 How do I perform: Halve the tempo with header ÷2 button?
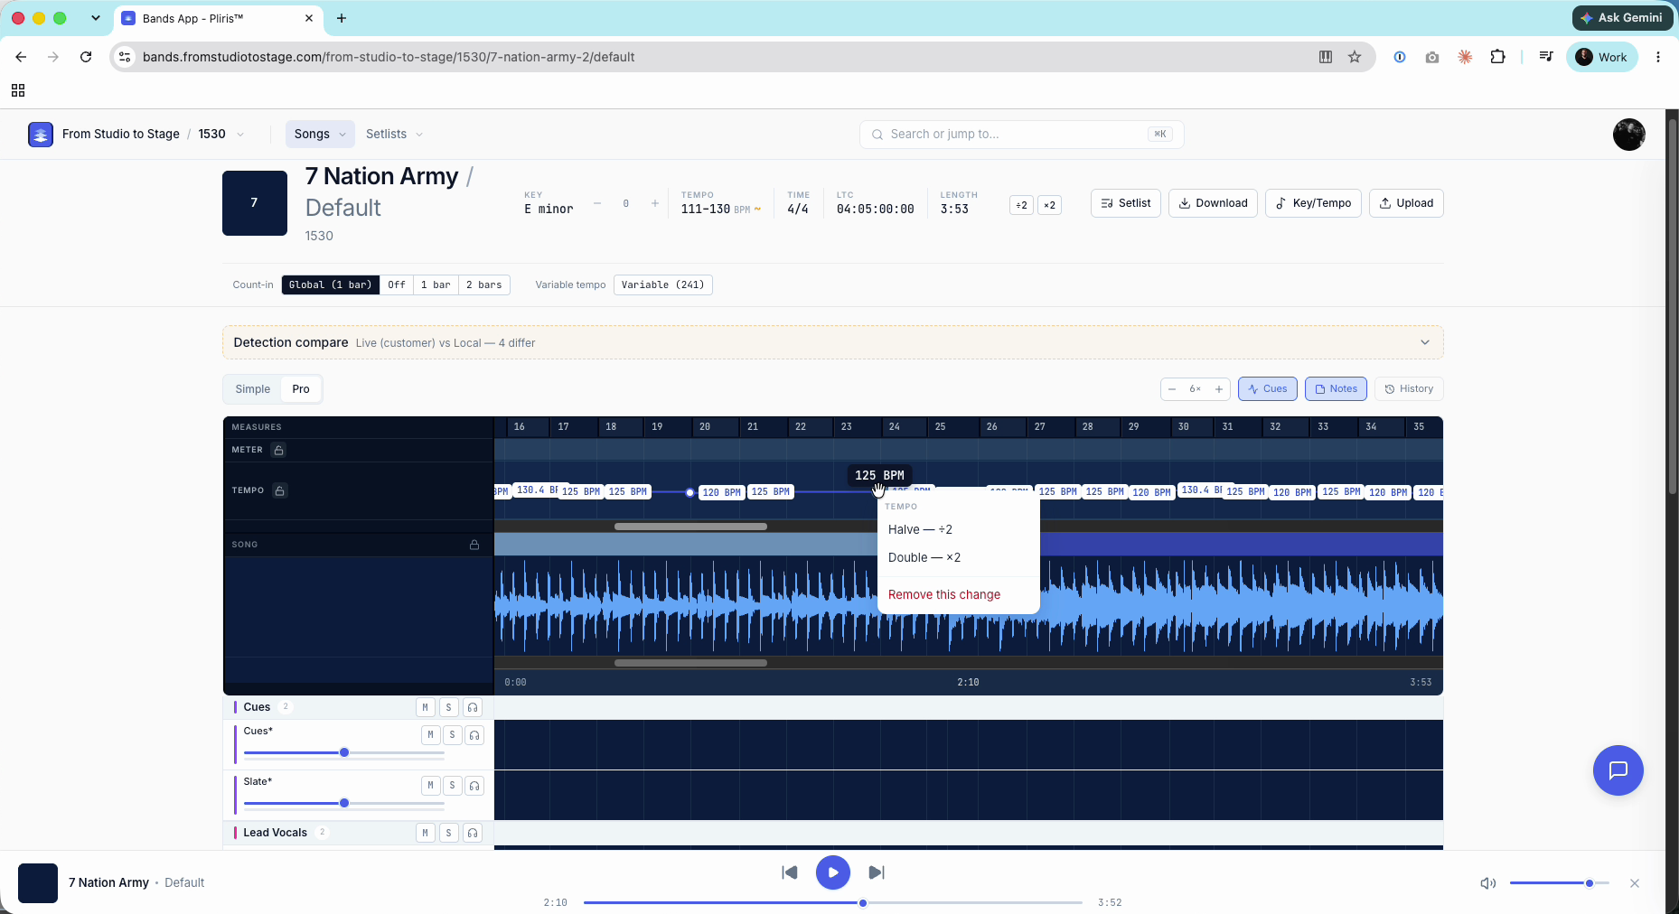[1021, 205]
